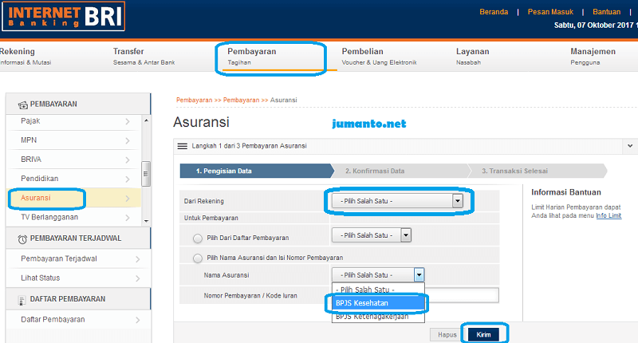Click the sidebar scrollbar thumb
The height and width of the screenshot is (343, 638).
pos(146,174)
